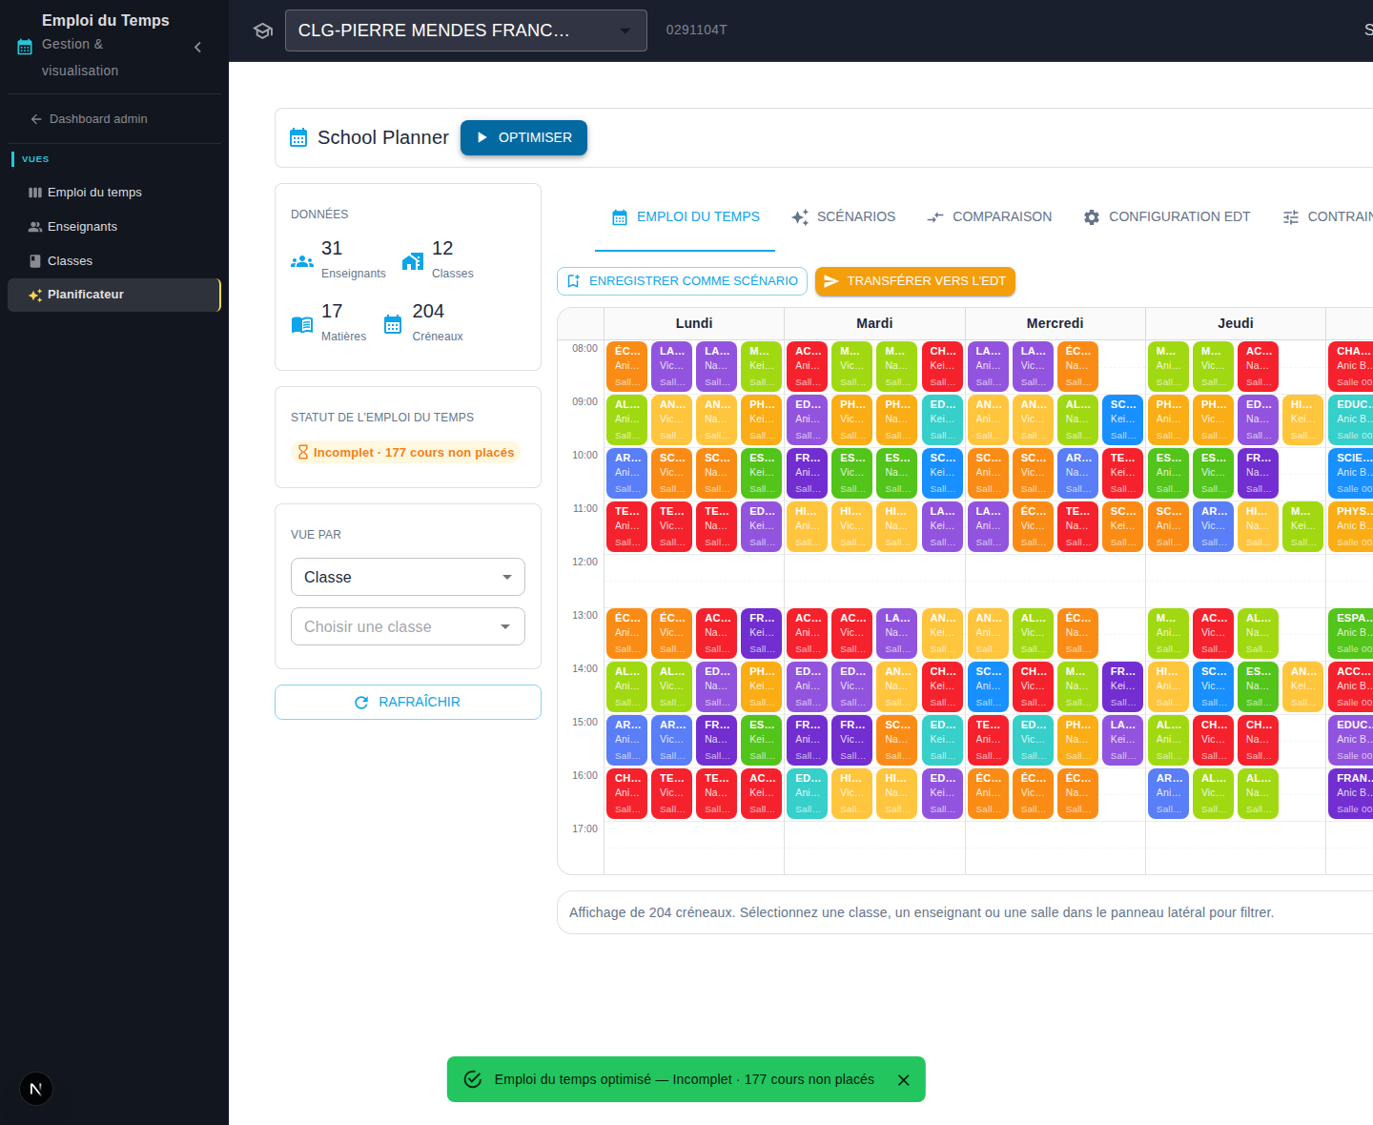1373x1125 pixels.
Task: Click the School Planner calendar icon
Action: tap(298, 137)
